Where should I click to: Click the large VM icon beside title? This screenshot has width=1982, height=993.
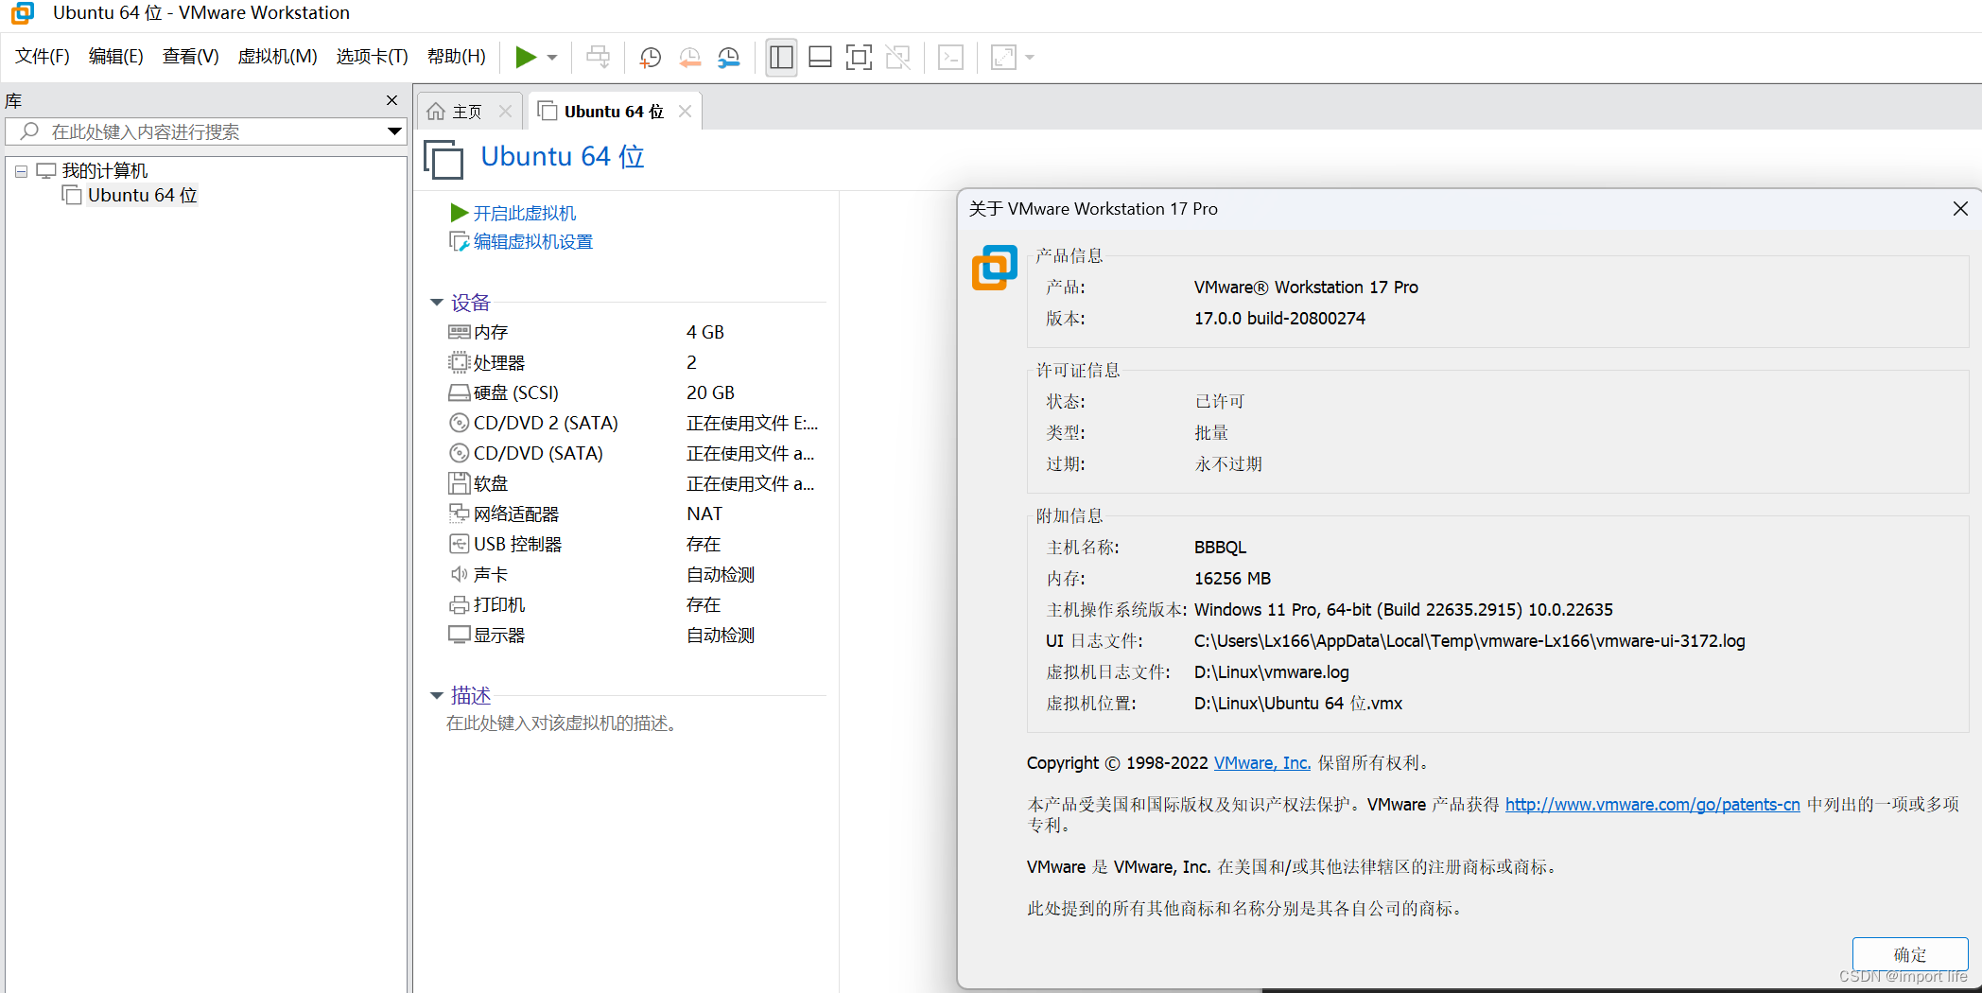pos(443,159)
